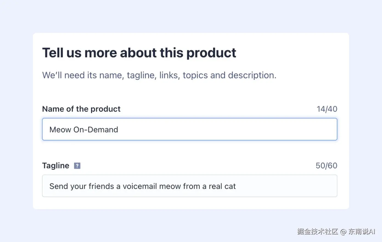Image resolution: width=382 pixels, height=242 pixels.
Task: Click the border of the product name field
Action: 189,119
